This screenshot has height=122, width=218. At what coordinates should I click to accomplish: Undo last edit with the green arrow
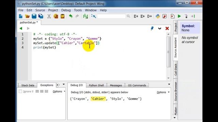click(71, 16)
